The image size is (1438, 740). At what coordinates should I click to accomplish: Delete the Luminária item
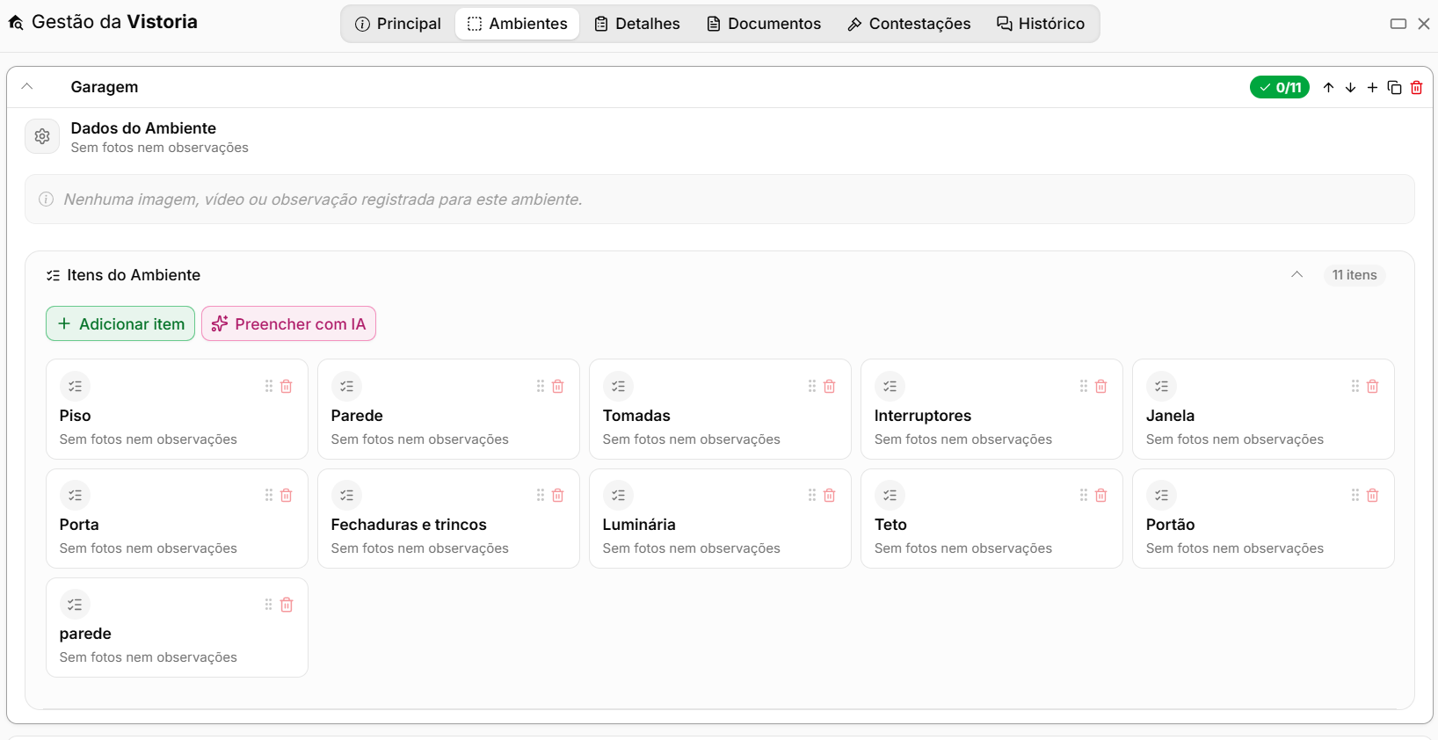830,495
